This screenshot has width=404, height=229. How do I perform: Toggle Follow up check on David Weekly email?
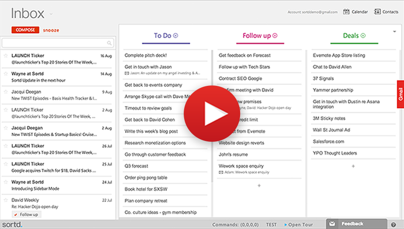(x=16, y=214)
